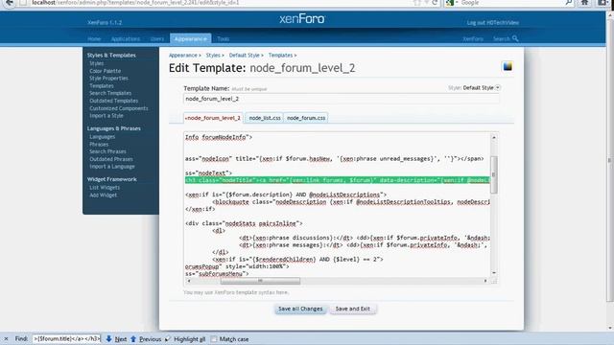Screen dimensions: 614x345
Task: Click the XenForo 1.1.2 version text
Action: point(105,23)
